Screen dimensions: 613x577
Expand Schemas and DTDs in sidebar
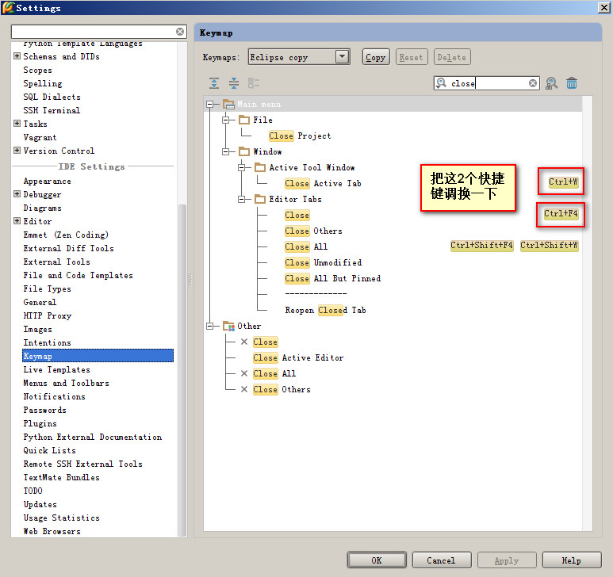tap(17, 56)
